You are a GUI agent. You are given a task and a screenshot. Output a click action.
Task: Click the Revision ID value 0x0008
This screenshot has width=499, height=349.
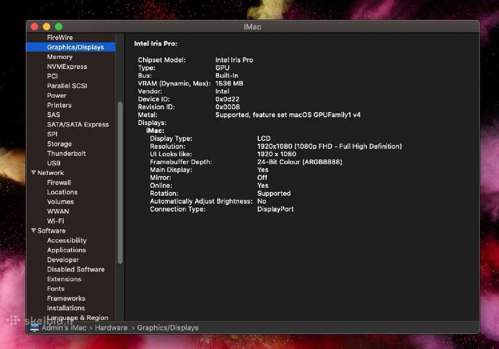coord(227,107)
